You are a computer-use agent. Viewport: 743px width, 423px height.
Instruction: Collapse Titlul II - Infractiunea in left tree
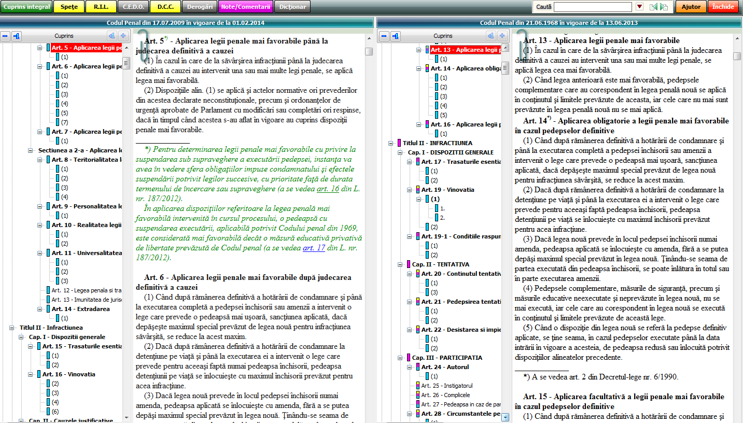click(12, 328)
